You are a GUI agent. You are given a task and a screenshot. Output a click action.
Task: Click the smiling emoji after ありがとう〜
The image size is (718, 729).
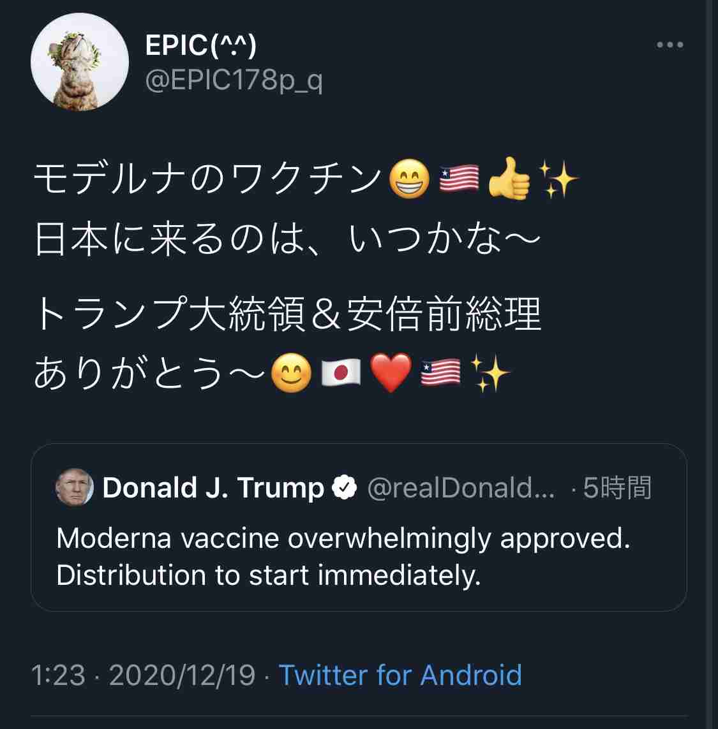click(291, 374)
